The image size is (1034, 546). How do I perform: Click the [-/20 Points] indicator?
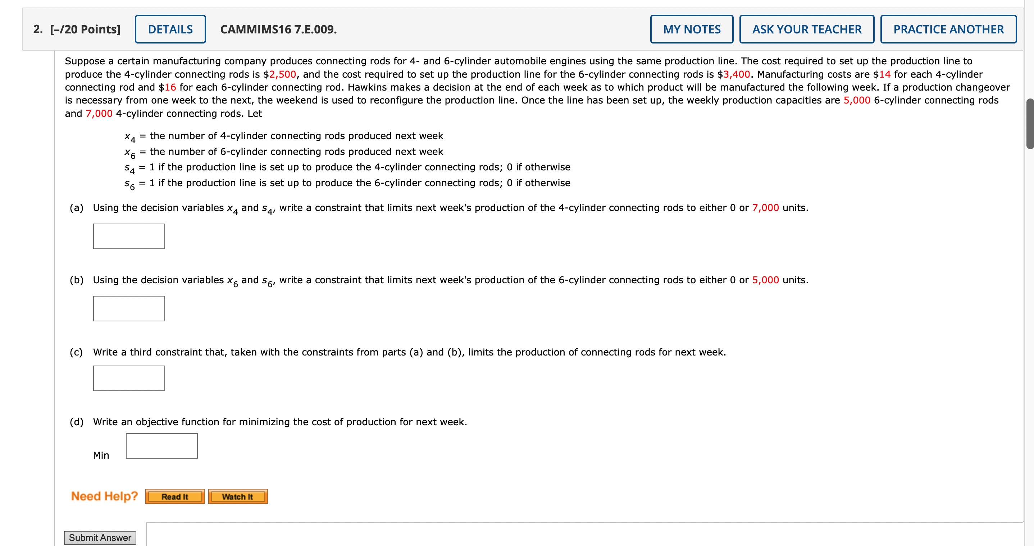(x=84, y=29)
